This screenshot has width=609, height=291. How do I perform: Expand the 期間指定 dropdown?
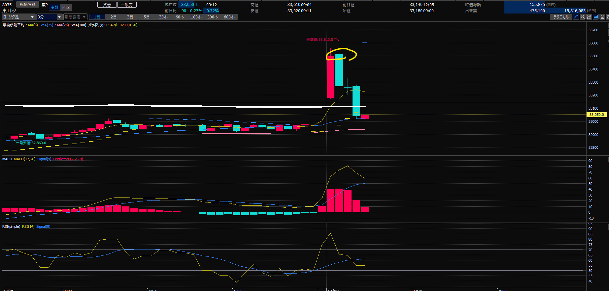(x=75, y=17)
